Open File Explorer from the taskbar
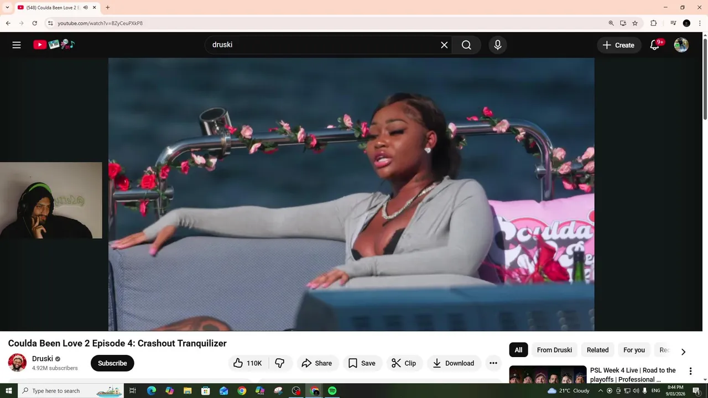Screen dimensions: 708x398 pyautogui.click(x=188, y=391)
